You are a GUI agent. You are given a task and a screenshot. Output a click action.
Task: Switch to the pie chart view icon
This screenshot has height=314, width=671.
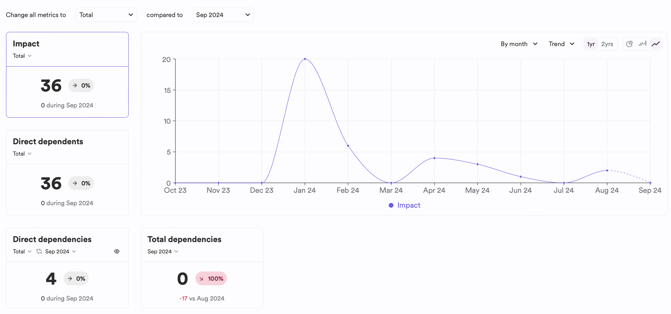coord(630,44)
